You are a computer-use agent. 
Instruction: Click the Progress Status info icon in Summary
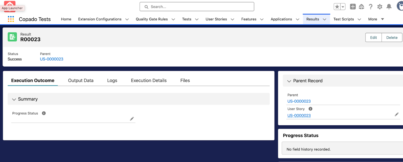pyautogui.click(x=44, y=113)
